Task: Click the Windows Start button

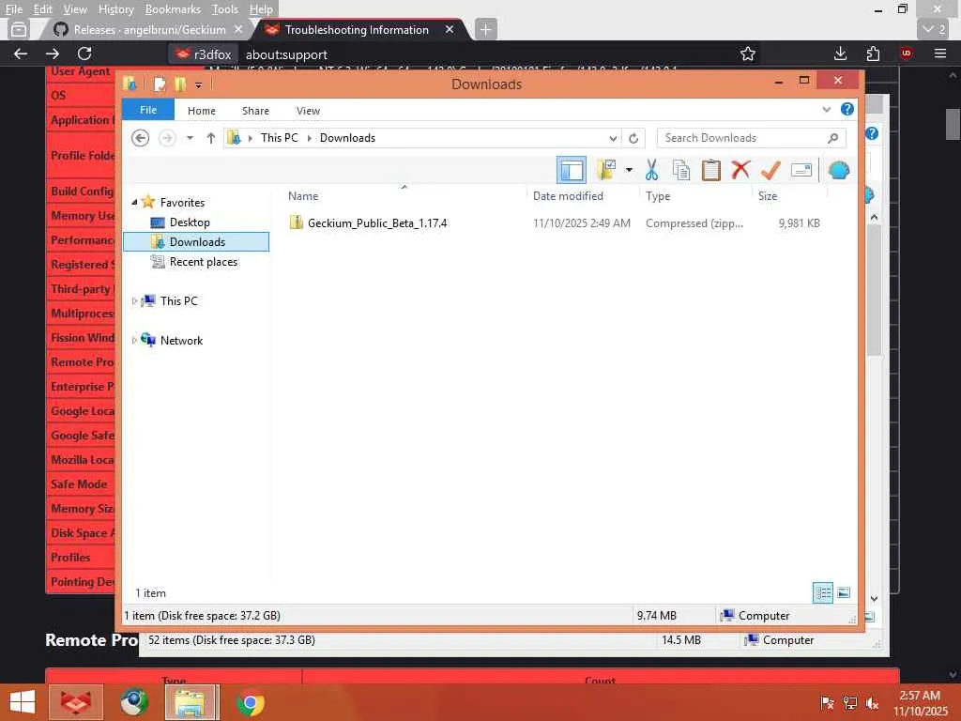Action: point(23,702)
